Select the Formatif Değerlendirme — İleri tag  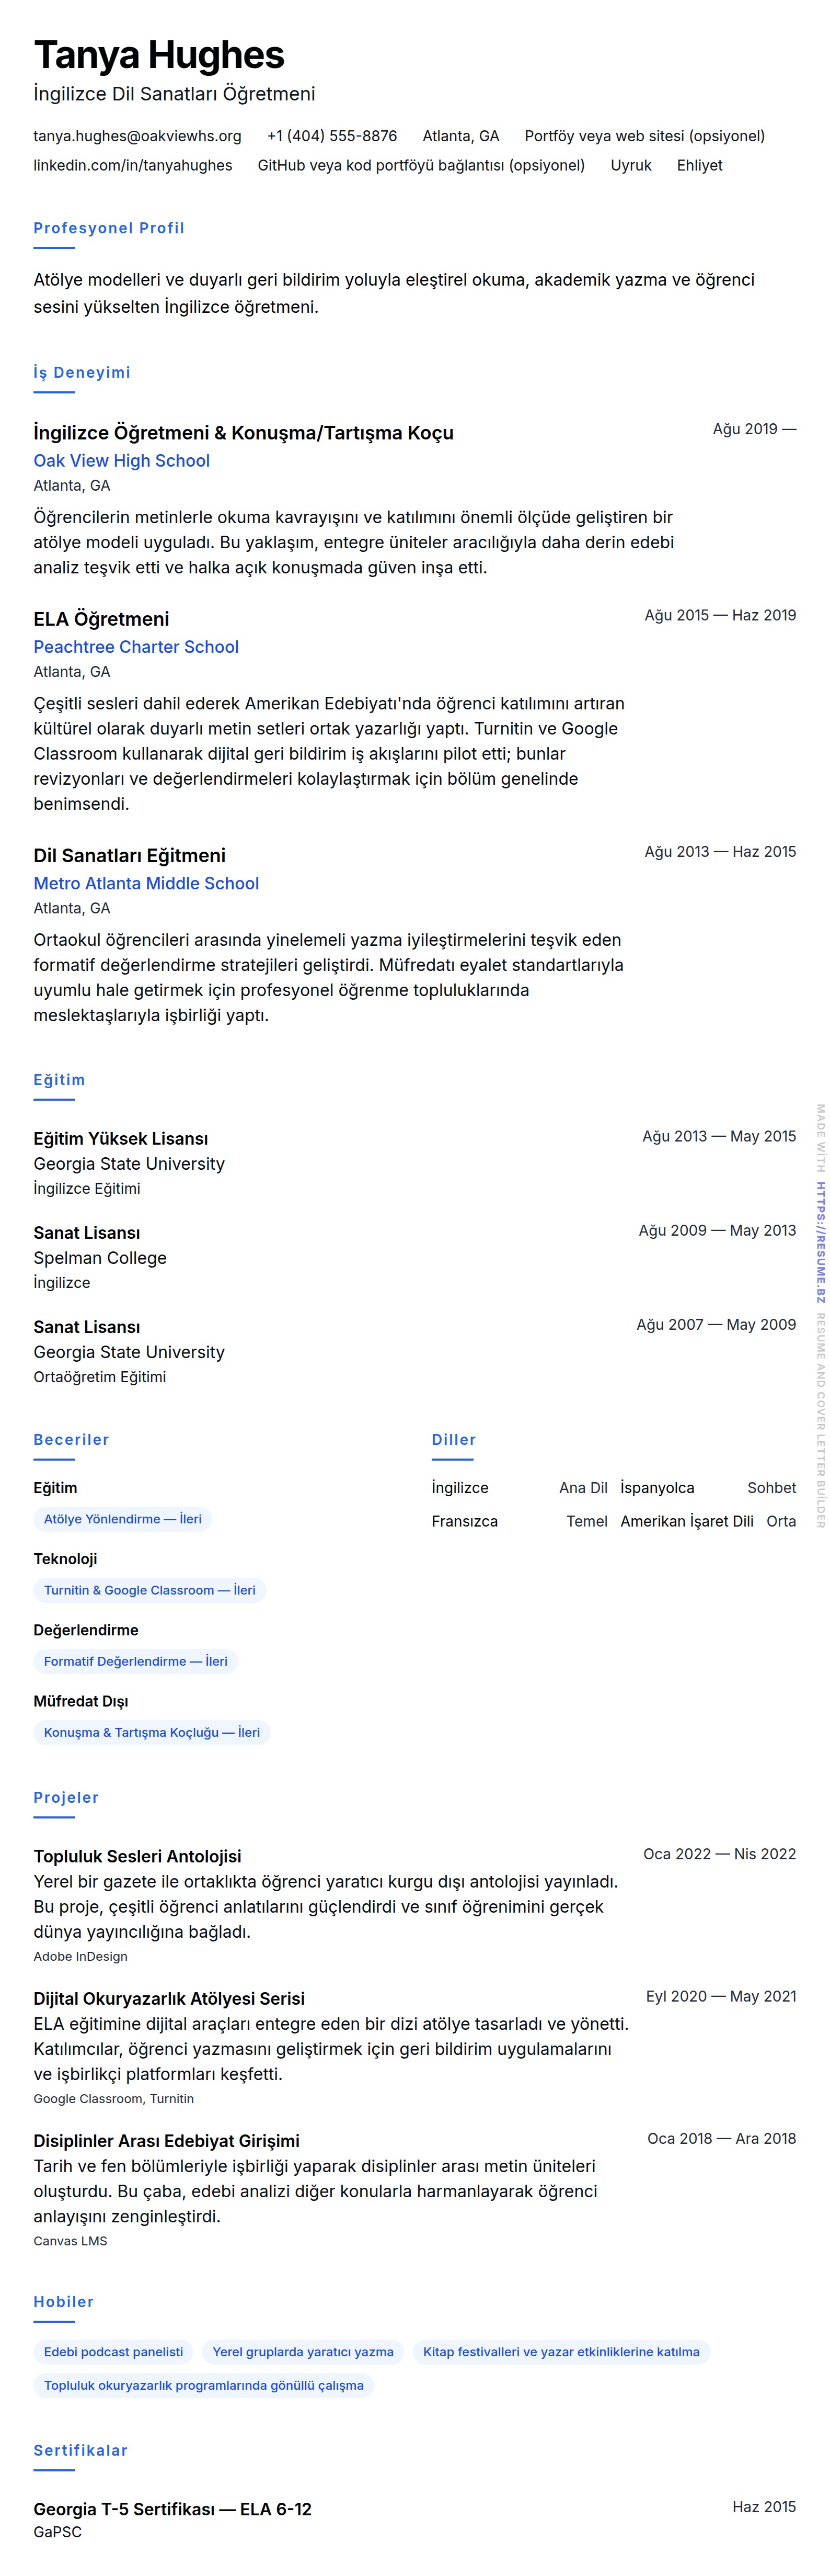tap(136, 1661)
